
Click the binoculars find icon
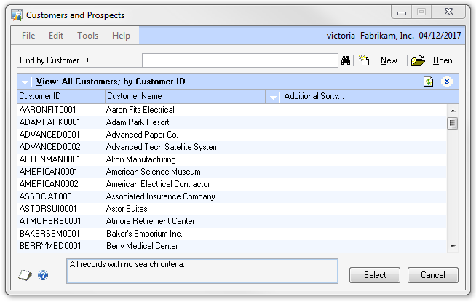[346, 61]
